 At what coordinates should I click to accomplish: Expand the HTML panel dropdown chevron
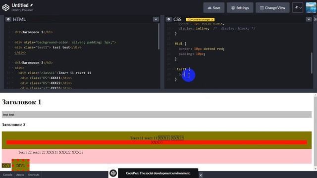(156, 19)
